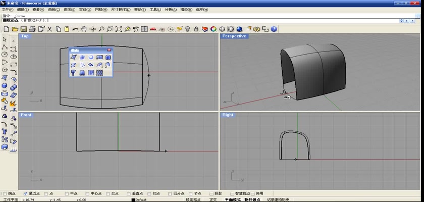Select the Pan (hand) view tool

(x=84, y=29)
